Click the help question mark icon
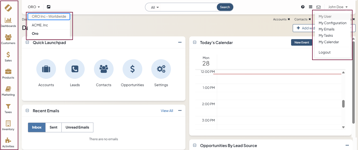This screenshot has height=150, width=358. [x=303, y=7]
